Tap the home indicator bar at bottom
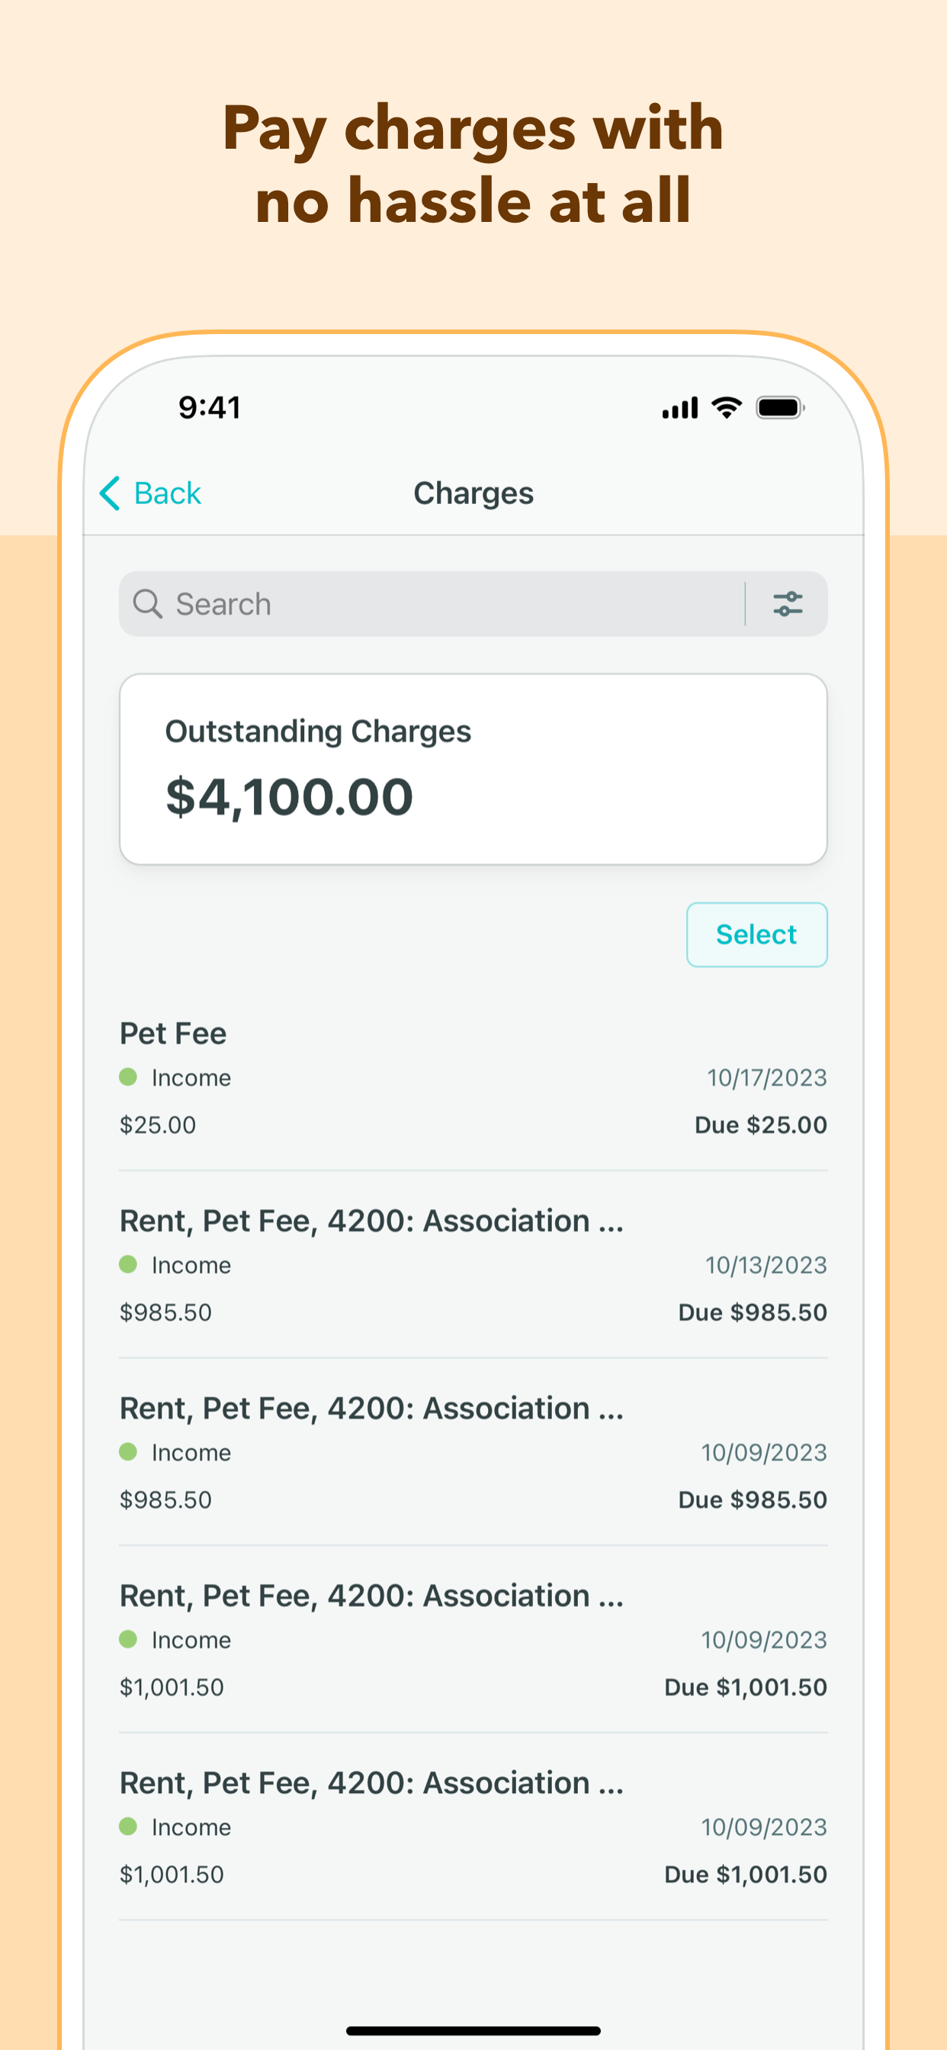This screenshot has width=947, height=2050. point(473,2030)
